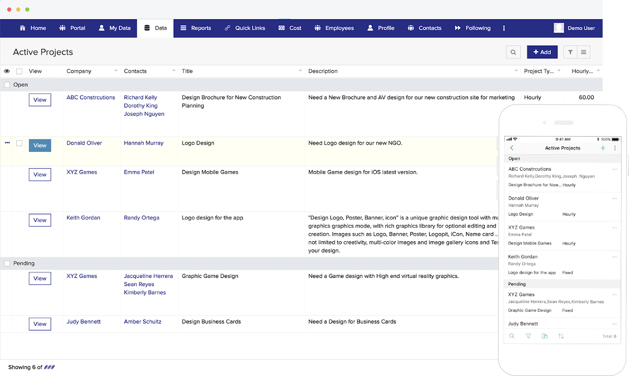Open the Employees tab
Viewport: 629px width, 376px height.
click(334, 28)
